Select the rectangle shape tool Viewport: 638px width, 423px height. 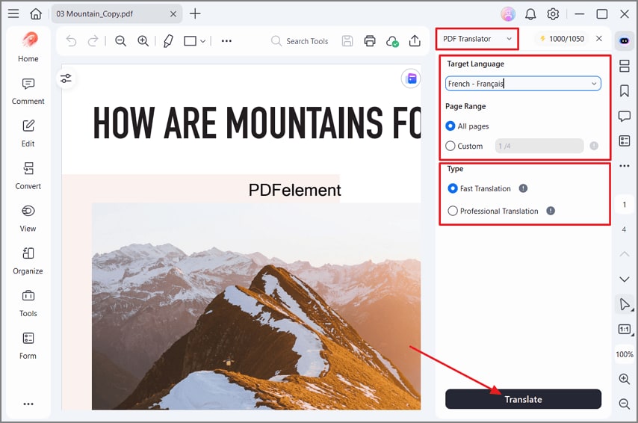click(190, 40)
